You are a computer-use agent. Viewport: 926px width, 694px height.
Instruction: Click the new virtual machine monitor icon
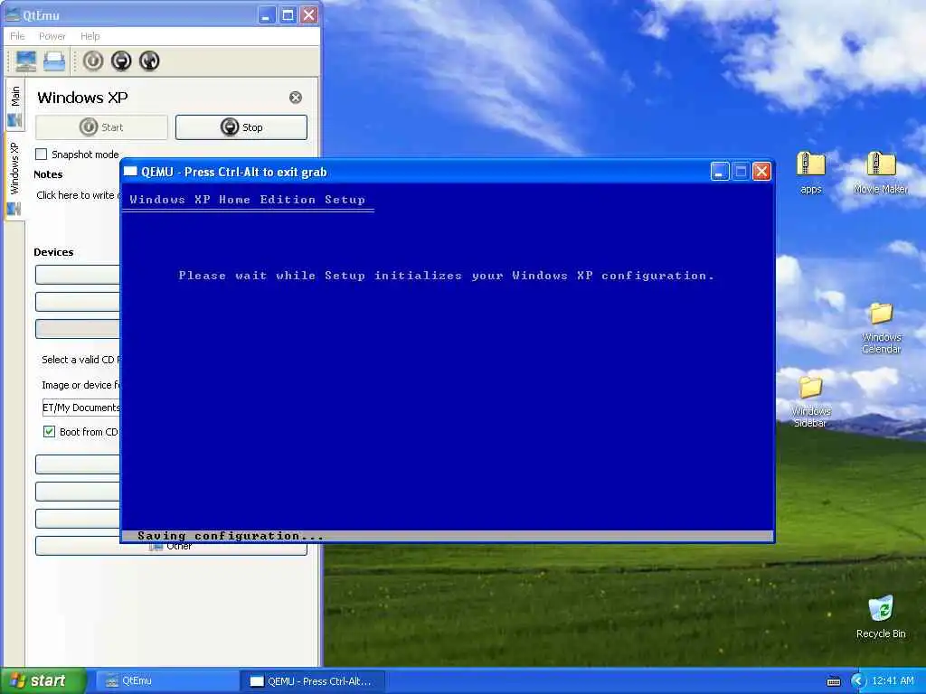point(26,61)
